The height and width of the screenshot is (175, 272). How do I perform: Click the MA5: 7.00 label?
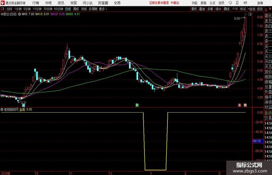click(x=28, y=14)
